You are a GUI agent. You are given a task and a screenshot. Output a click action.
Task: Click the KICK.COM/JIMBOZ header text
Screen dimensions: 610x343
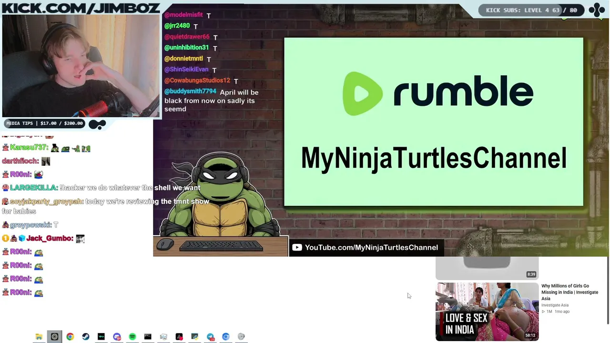(x=81, y=8)
